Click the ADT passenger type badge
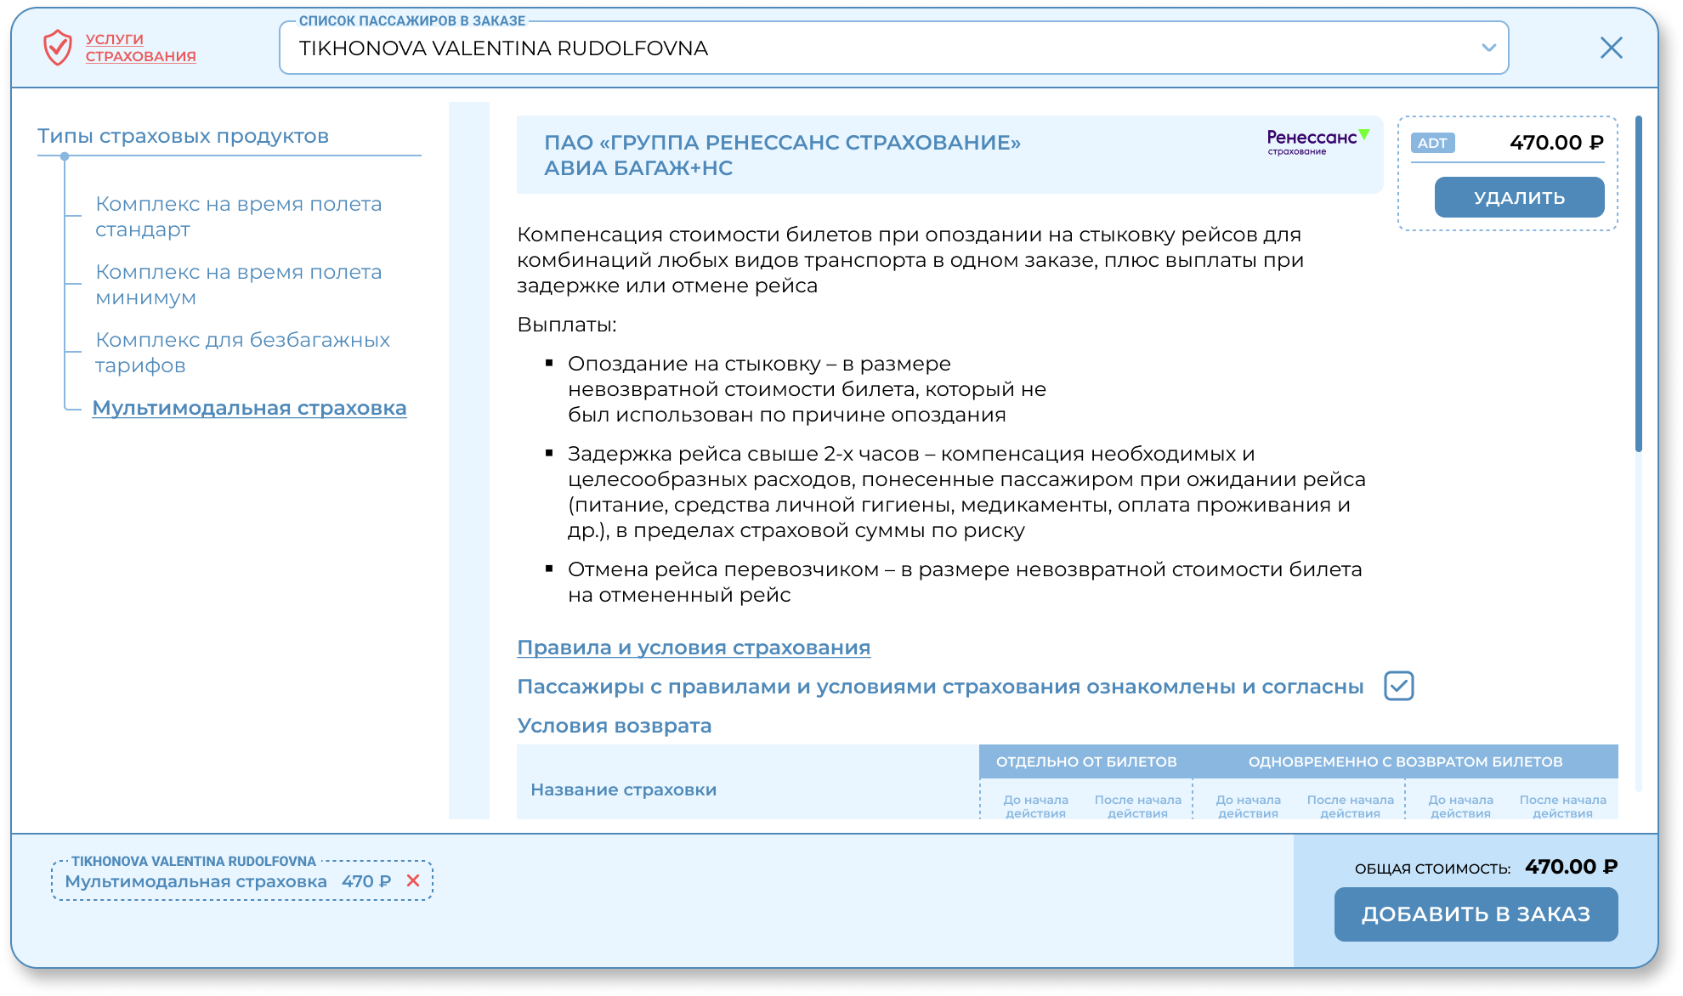The width and height of the screenshot is (1683, 996). [1432, 143]
